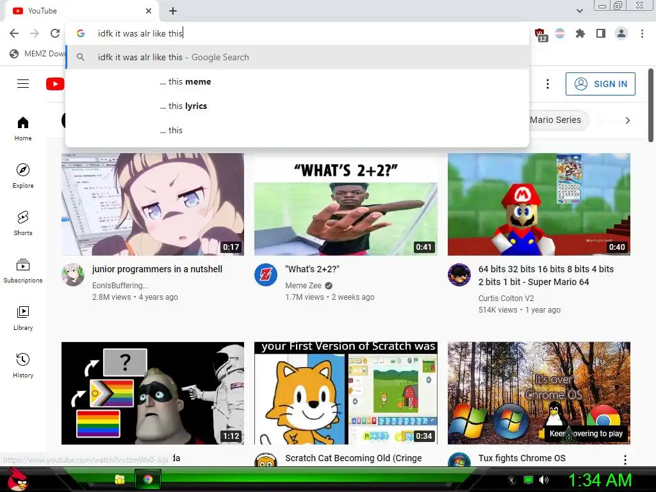656x492 pixels.
Task: Open Shorts in sidebar
Action: coord(23,224)
